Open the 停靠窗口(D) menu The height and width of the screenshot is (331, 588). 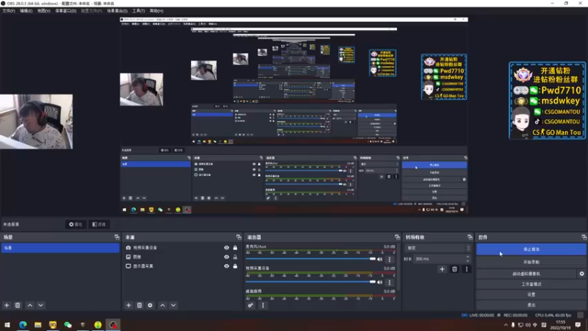pos(65,11)
